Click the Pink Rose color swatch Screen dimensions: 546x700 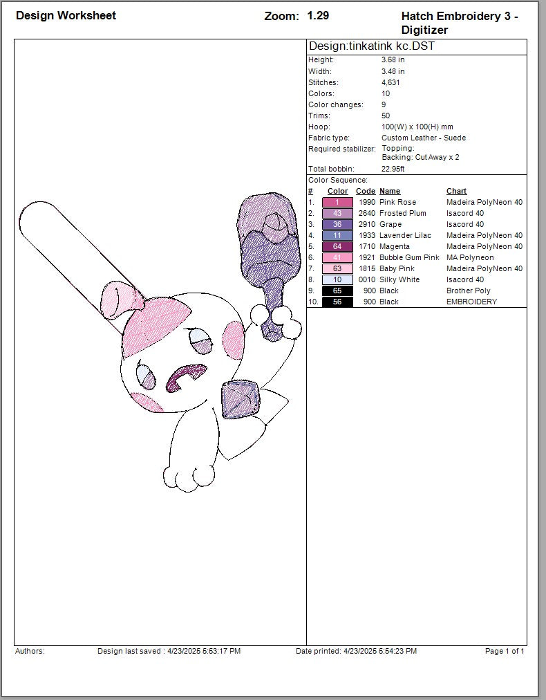[337, 202]
